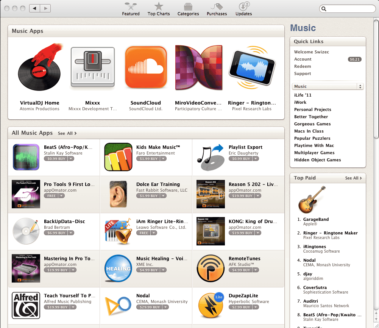The height and width of the screenshot is (328, 379).
Task: Expand options arrow beside Nodal $29.99 BUY
Action: tap(165, 307)
